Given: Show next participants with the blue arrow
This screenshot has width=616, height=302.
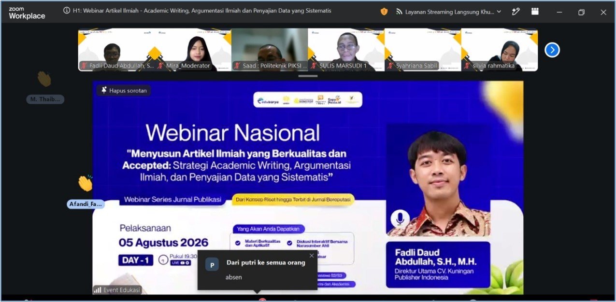Looking at the screenshot, I should 552,50.
